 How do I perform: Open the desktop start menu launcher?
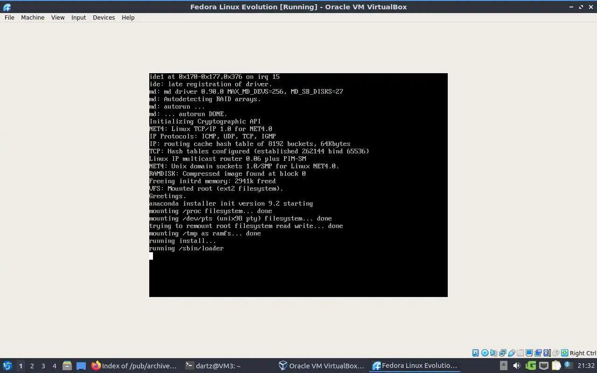pos(7,366)
